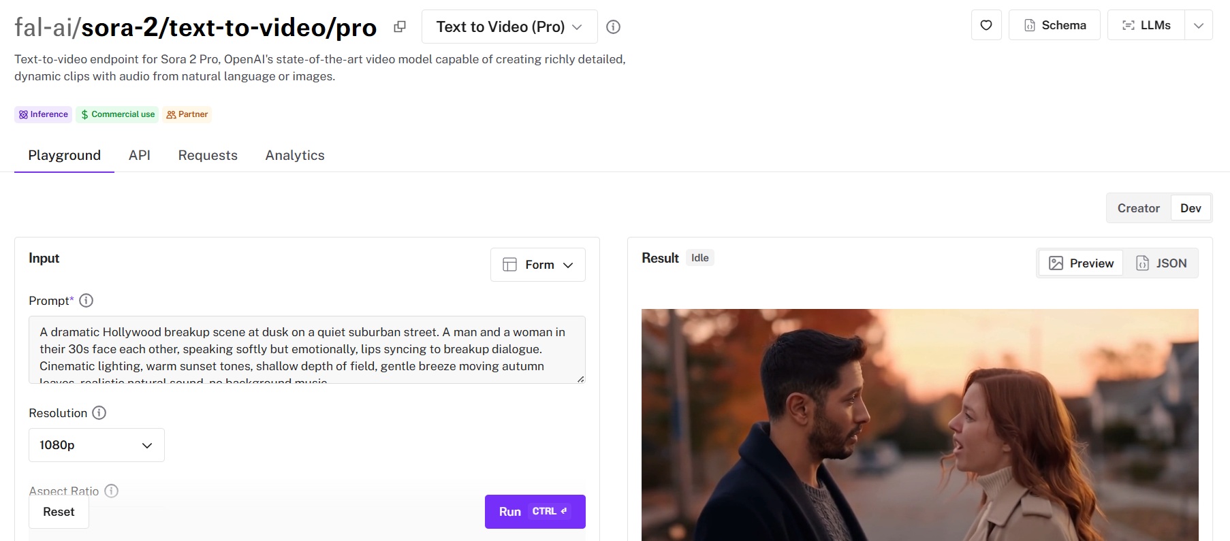Image resolution: width=1230 pixels, height=541 pixels.
Task: Open the Schema button
Action: point(1054,25)
